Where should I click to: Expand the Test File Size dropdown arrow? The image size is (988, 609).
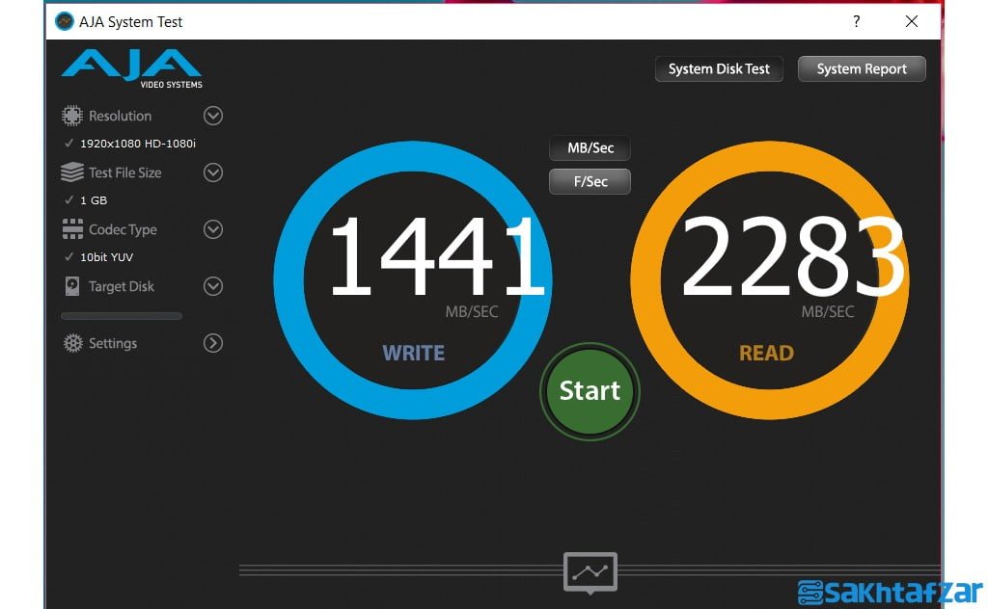tap(213, 173)
